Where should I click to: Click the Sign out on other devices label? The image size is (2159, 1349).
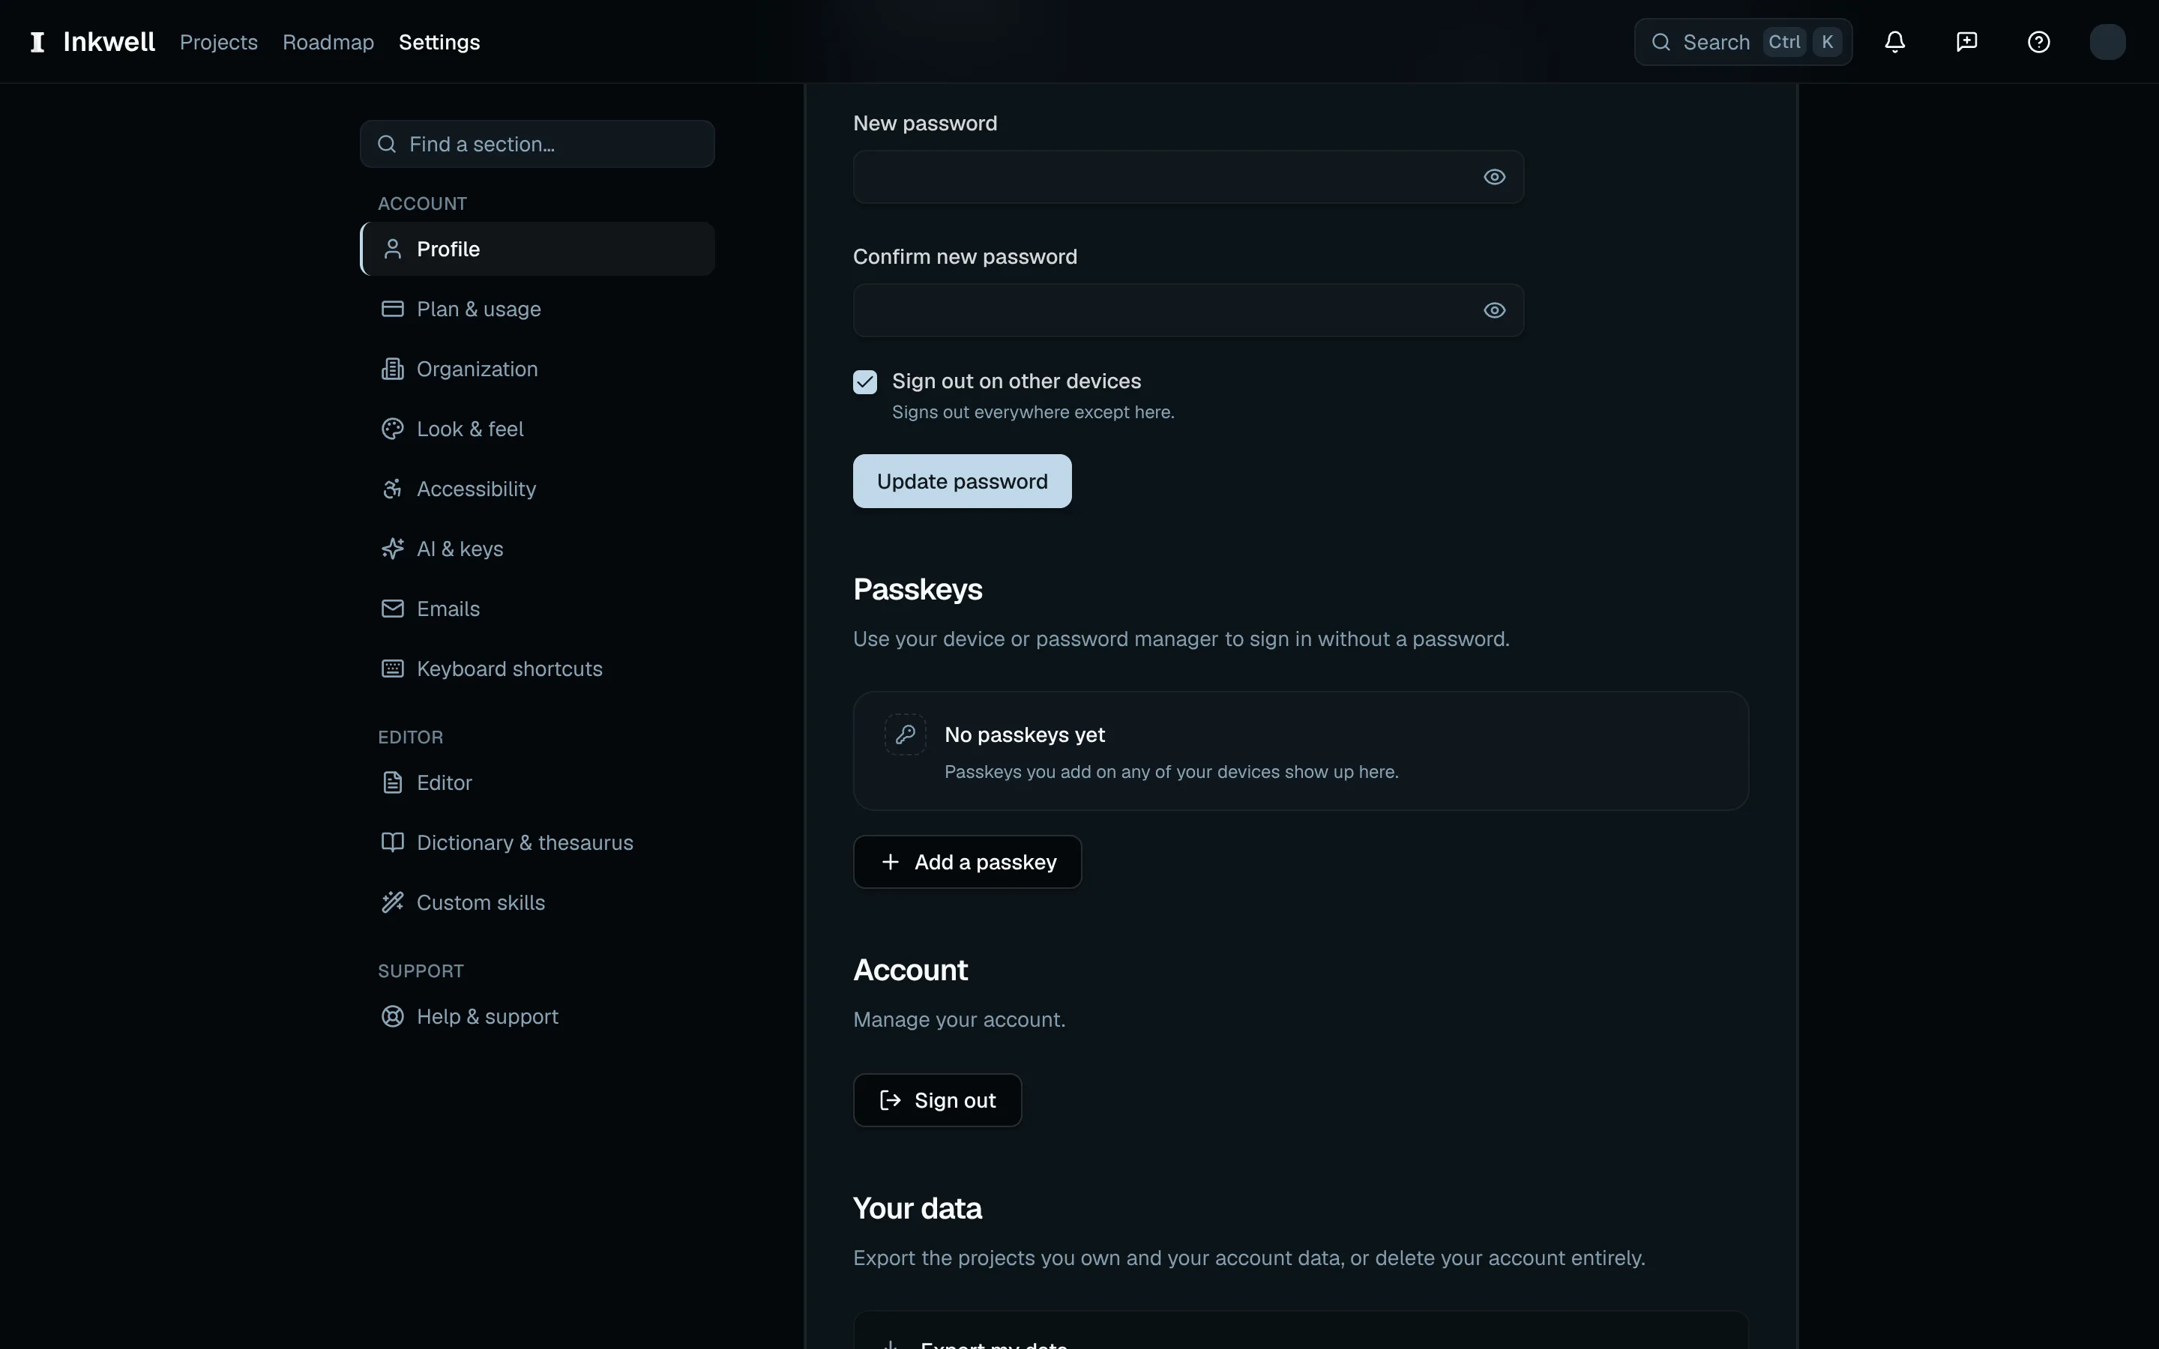[x=1017, y=381]
